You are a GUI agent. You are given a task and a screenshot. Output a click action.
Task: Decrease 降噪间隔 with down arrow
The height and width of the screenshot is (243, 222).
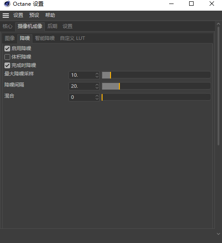click(x=97, y=88)
